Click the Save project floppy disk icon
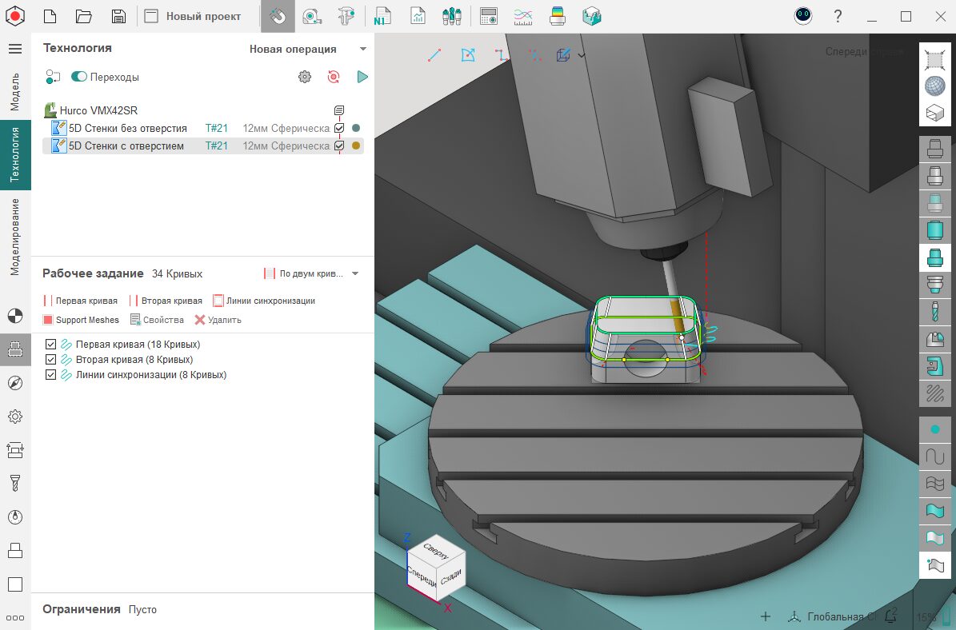 (118, 16)
